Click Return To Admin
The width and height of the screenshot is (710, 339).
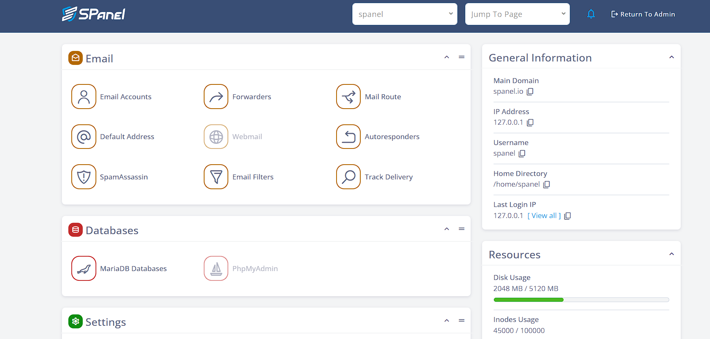tap(643, 14)
